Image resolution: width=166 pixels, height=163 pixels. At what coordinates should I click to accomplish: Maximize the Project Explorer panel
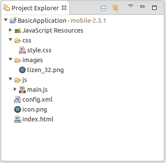click(x=154, y=8)
